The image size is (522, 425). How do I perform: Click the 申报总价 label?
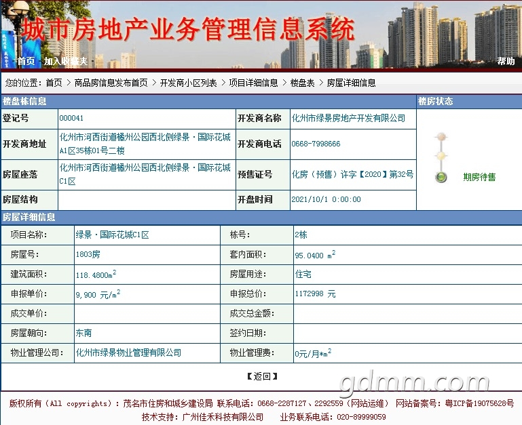[248, 294]
